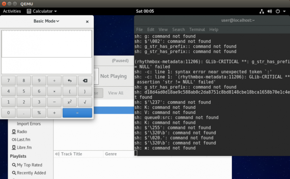This screenshot has width=290, height=179.
Task: Click the square root button
Action: (85, 102)
